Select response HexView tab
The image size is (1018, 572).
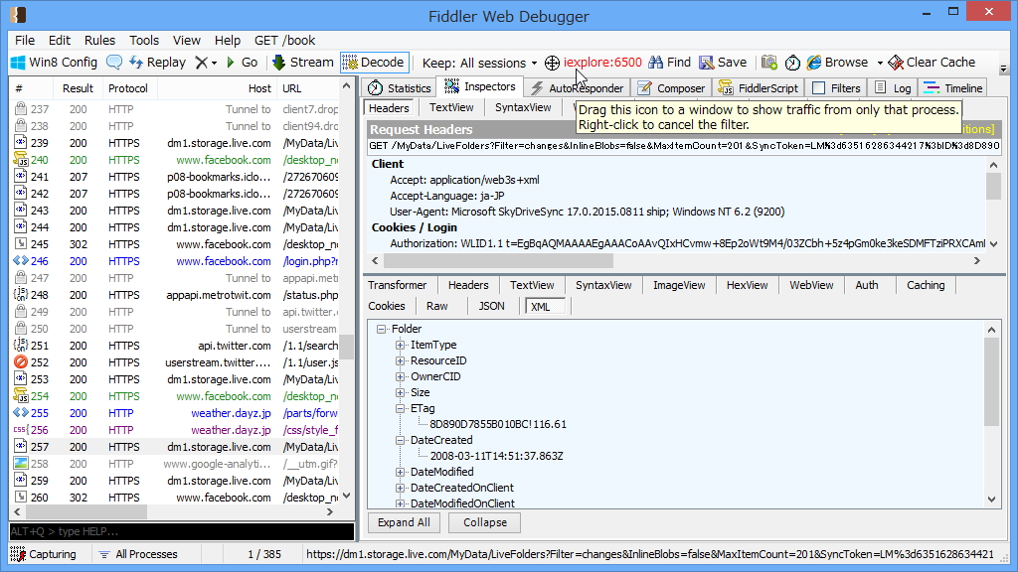click(x=747, y=285)
